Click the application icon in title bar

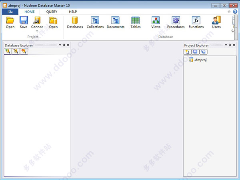[5, 5]
